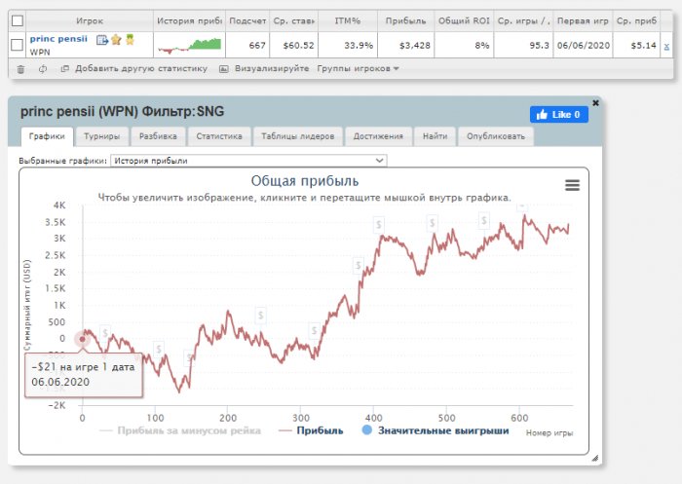The height and width of the screenshot is (484, 682).
Task: Sort by Прибыль column header
Action: [406, 20]
